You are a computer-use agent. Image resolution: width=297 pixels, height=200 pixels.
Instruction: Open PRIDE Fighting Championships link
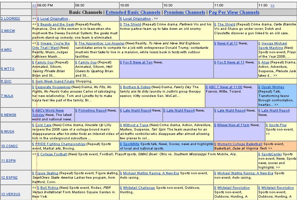pos(60,144)
